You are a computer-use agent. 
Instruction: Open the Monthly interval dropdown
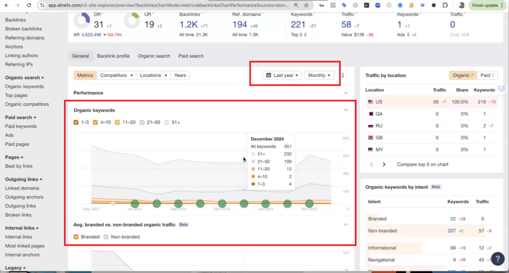tap(319, 75)
